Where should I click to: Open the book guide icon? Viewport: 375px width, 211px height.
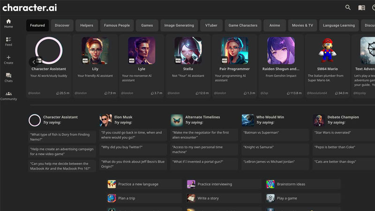click(x=361, y=8)
